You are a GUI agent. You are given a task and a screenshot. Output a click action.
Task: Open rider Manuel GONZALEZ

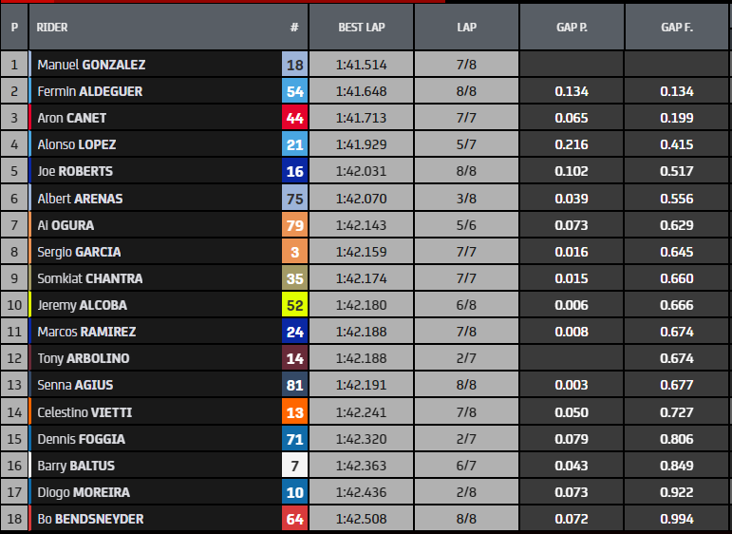91,65
